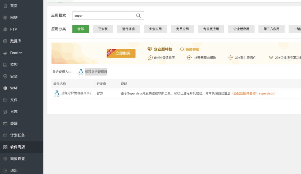Click the terminal icon in sidebar
Screen dimensions: 301x174
(5, 123)
